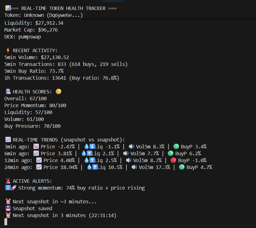The height and width of the screenshot is (228, 256).
Task: Click the speaker icon before Vol5m 7.7%
Action: click(x=126, y=153)
